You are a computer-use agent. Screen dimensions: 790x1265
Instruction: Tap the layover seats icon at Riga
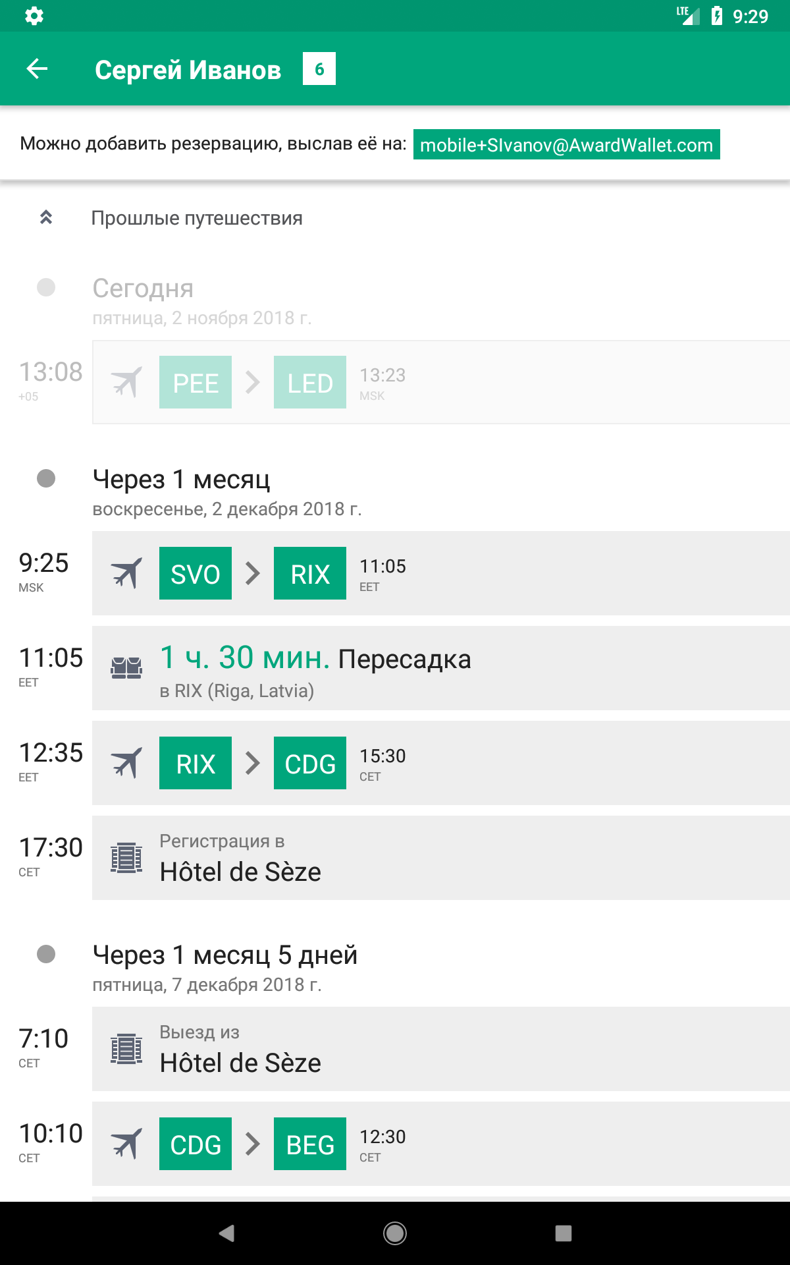126,668
